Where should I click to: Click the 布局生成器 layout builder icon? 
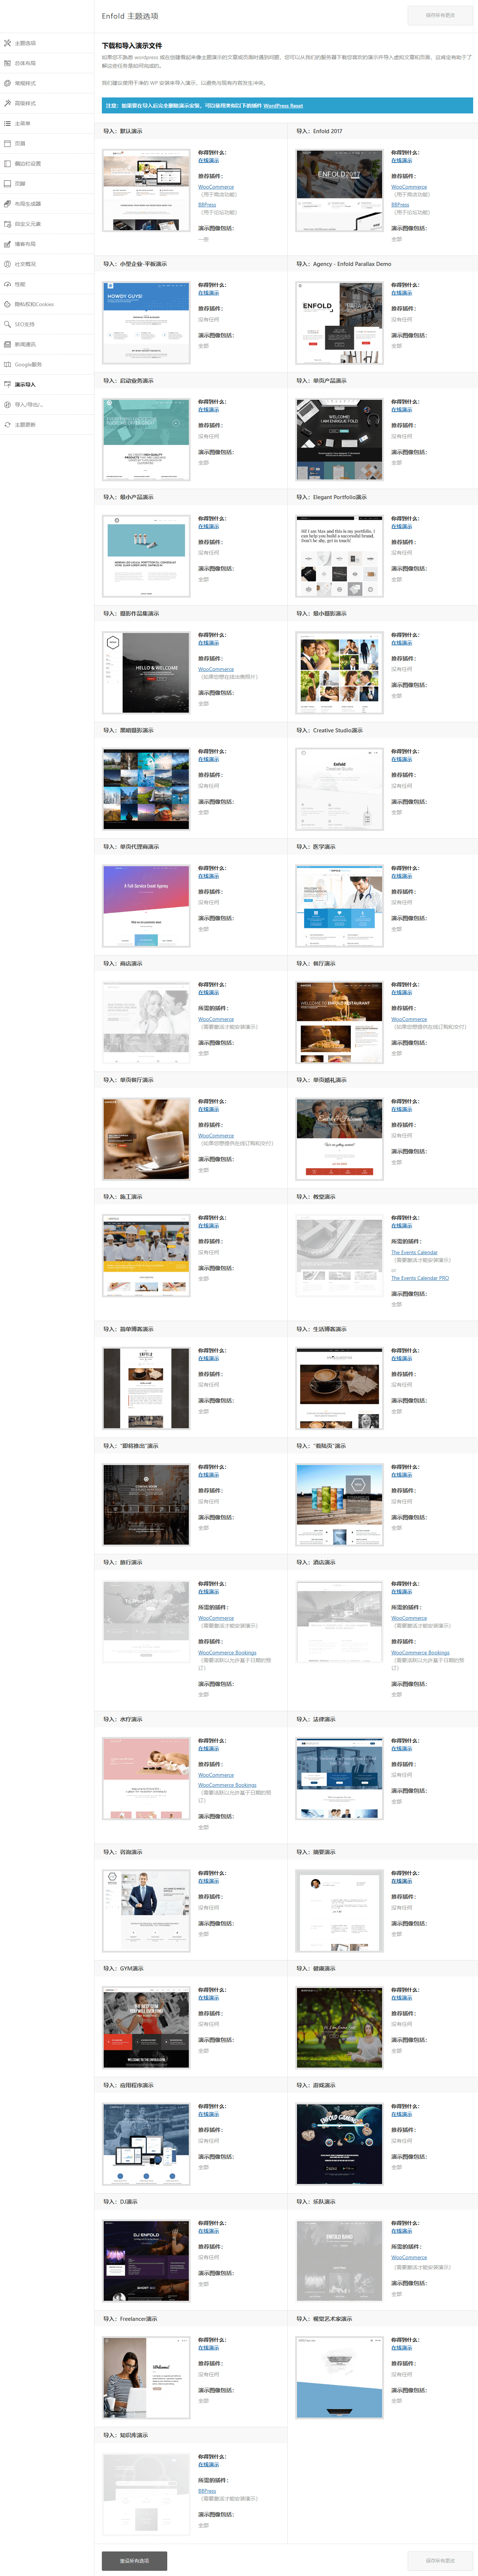click(x=7, y=203)
